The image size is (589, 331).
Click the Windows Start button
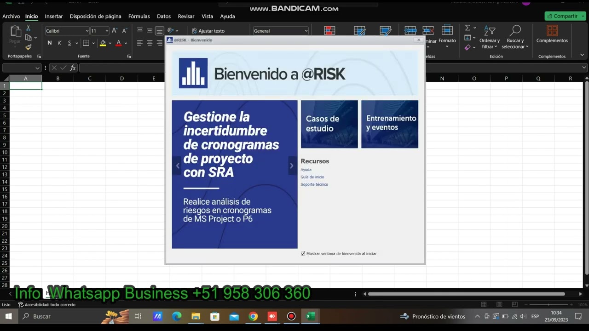pos(8,316)
